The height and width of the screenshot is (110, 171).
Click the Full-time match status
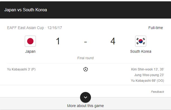(x=156, y=28)
